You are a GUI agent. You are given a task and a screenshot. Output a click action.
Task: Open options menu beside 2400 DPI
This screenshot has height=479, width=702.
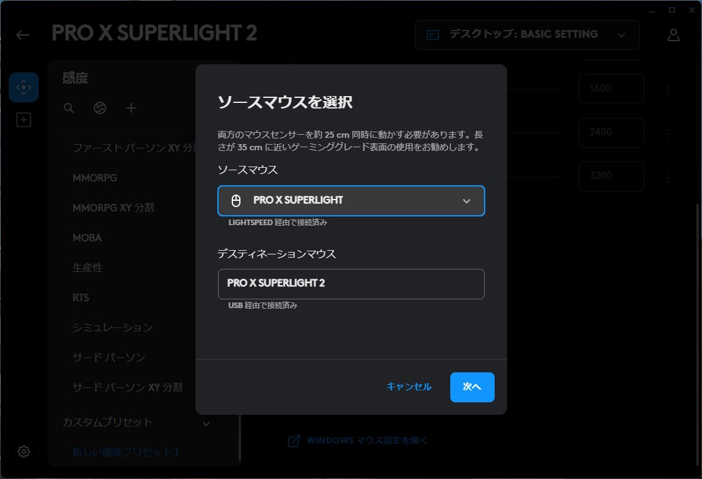[668, 133]
